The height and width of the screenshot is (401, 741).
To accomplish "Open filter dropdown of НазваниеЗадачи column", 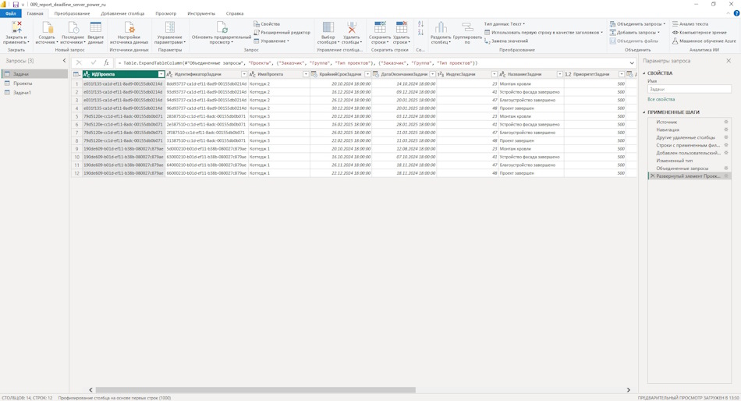I will 560,74.
